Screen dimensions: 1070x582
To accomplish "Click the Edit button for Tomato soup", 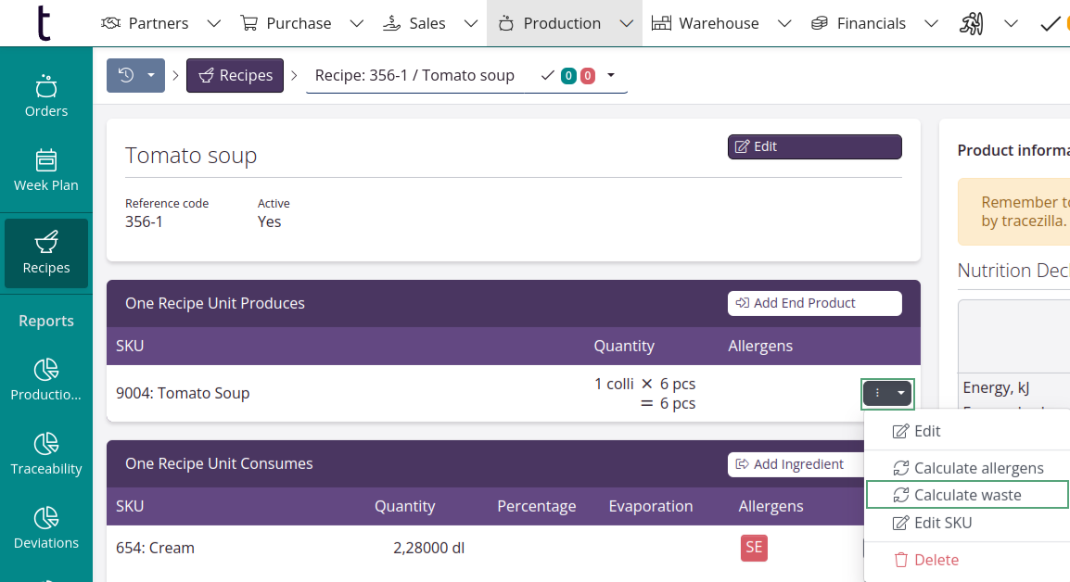I will (814, 146).
